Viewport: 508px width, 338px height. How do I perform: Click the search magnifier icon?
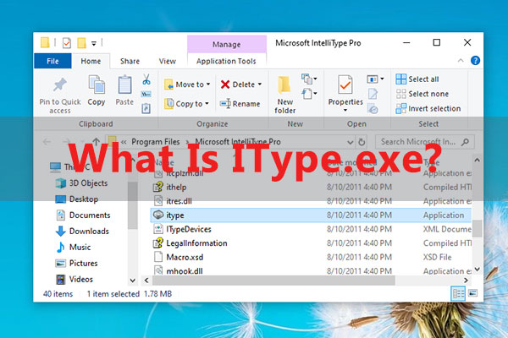point(465,142)
